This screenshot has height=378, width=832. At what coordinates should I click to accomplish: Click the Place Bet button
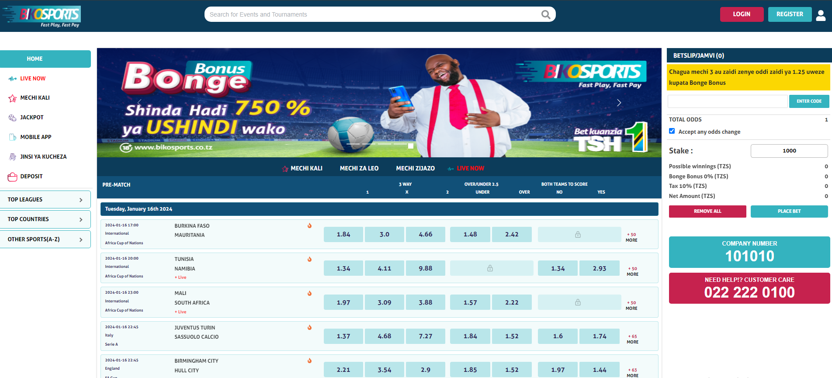pyautogui.click(x=789, y=212)
